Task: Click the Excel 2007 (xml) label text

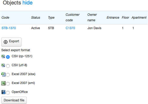Action: click(x=23, y=83)
